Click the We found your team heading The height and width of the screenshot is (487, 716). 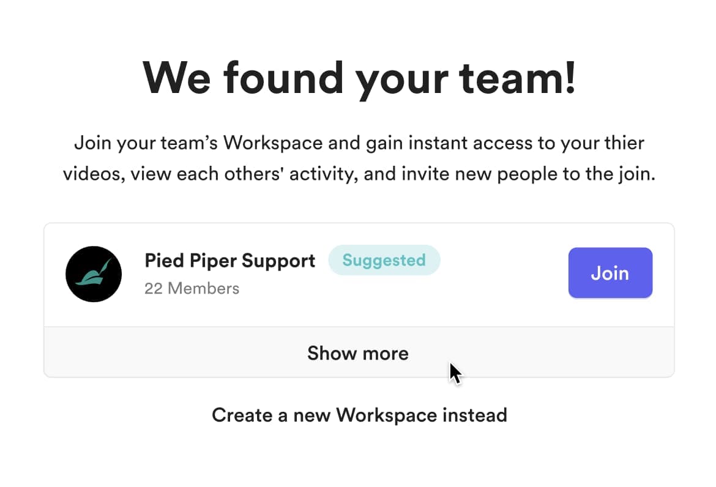click(x=359, y=79)
